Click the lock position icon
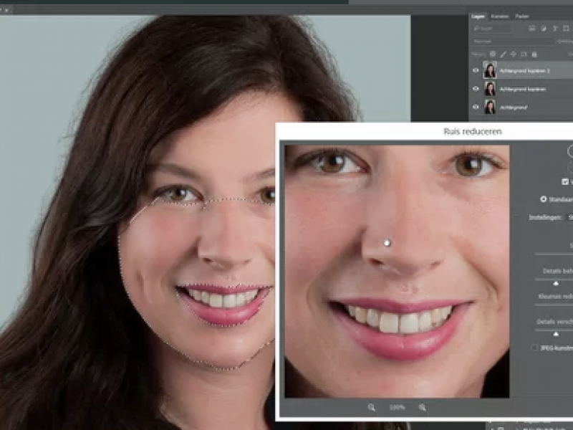Screen dimensions: 573x430 [x=514, y=54]
